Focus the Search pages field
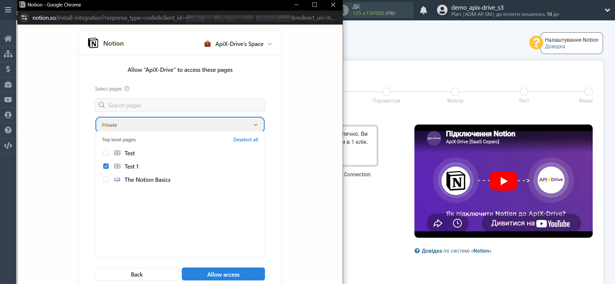This screenshot has width=615, height=284. [180, 105]
